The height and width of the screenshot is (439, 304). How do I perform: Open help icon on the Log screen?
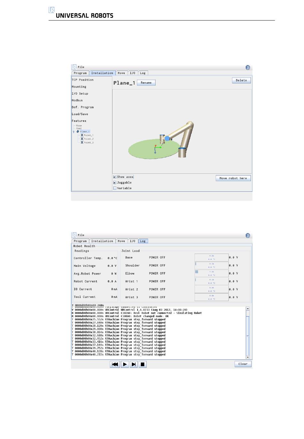248,235
